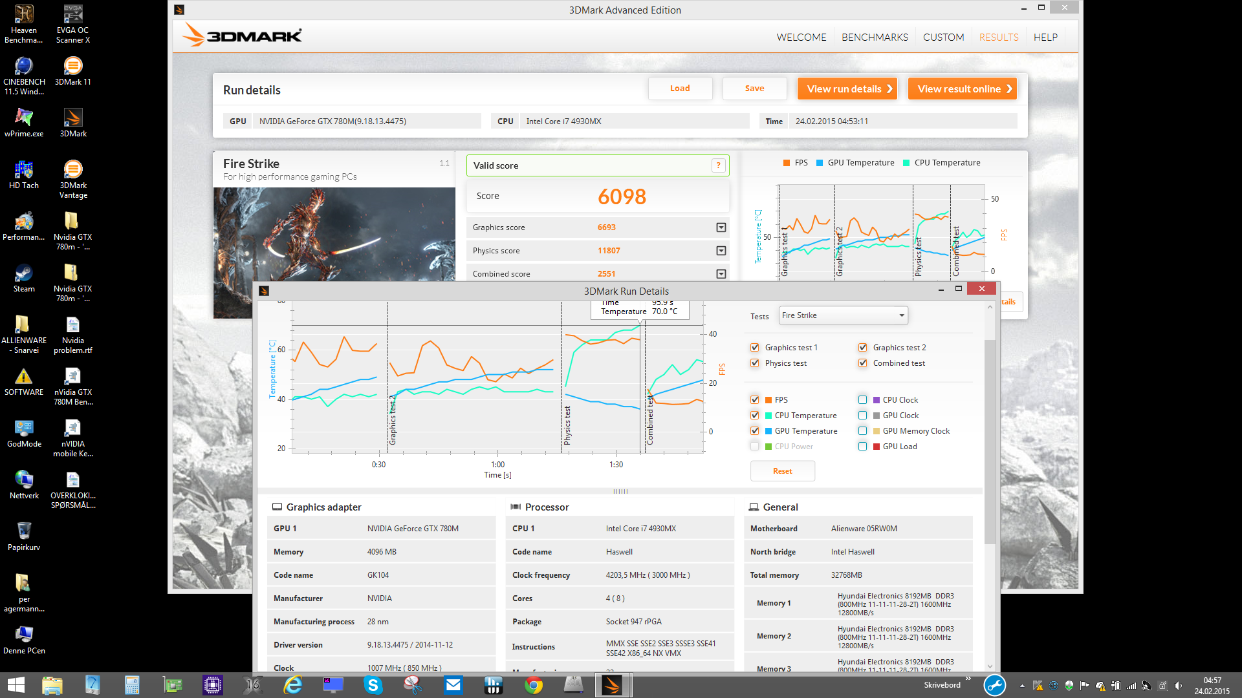
Task: Click the CPU Clock purple color swatch
Action: coord(877,400)
